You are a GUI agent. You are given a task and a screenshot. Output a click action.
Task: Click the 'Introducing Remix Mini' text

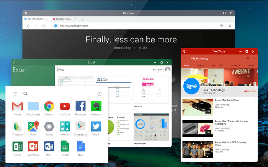(132, 48)
